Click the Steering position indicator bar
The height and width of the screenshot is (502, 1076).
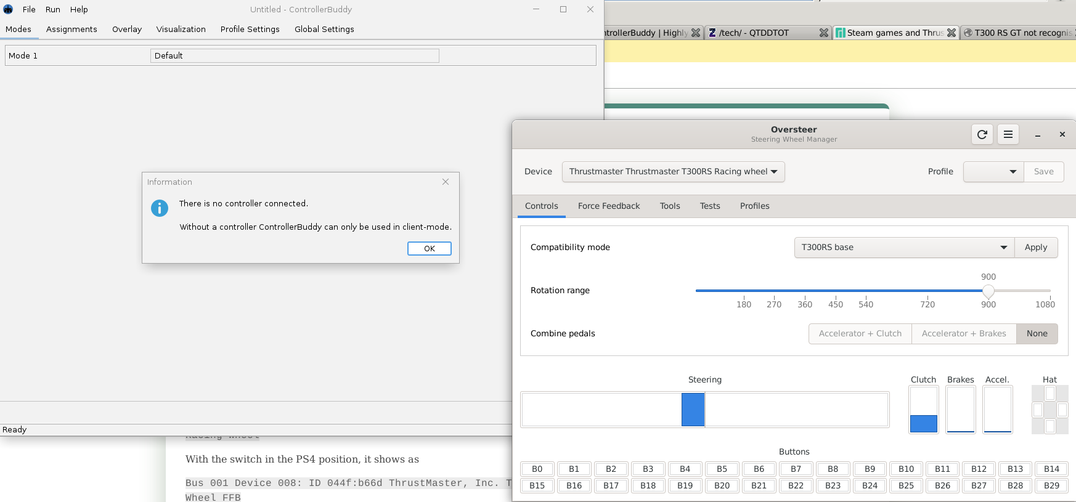[x=705, y=410]
